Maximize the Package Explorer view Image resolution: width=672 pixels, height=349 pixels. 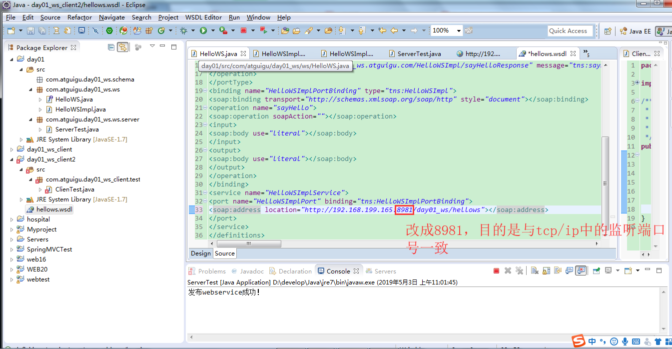pos(174,47)
